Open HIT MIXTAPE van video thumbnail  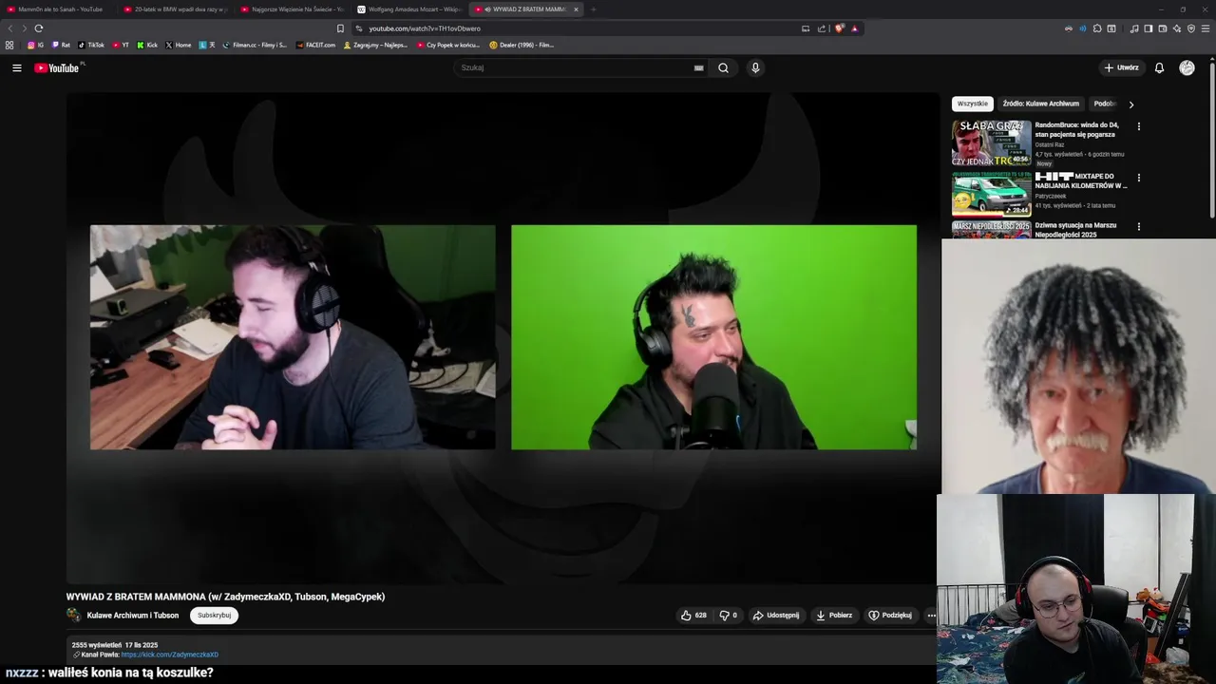point(992,194)
